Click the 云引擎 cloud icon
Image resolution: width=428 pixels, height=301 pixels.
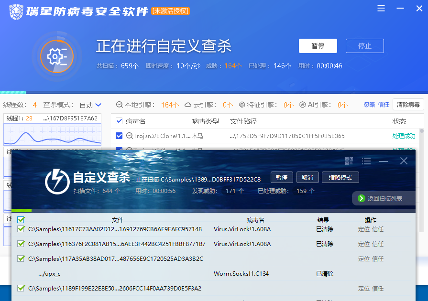coord(188,105)
